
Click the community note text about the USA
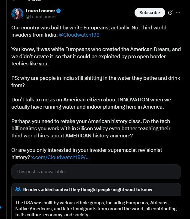[x=96, y=209]
